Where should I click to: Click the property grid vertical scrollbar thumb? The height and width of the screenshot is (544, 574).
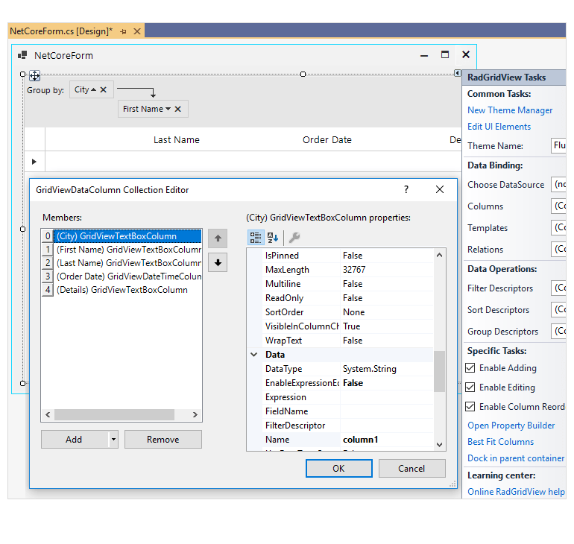[439, 371]
